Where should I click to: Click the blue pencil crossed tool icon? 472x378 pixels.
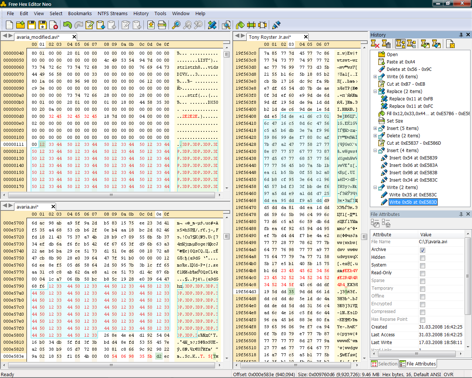(x=212, y=25)
